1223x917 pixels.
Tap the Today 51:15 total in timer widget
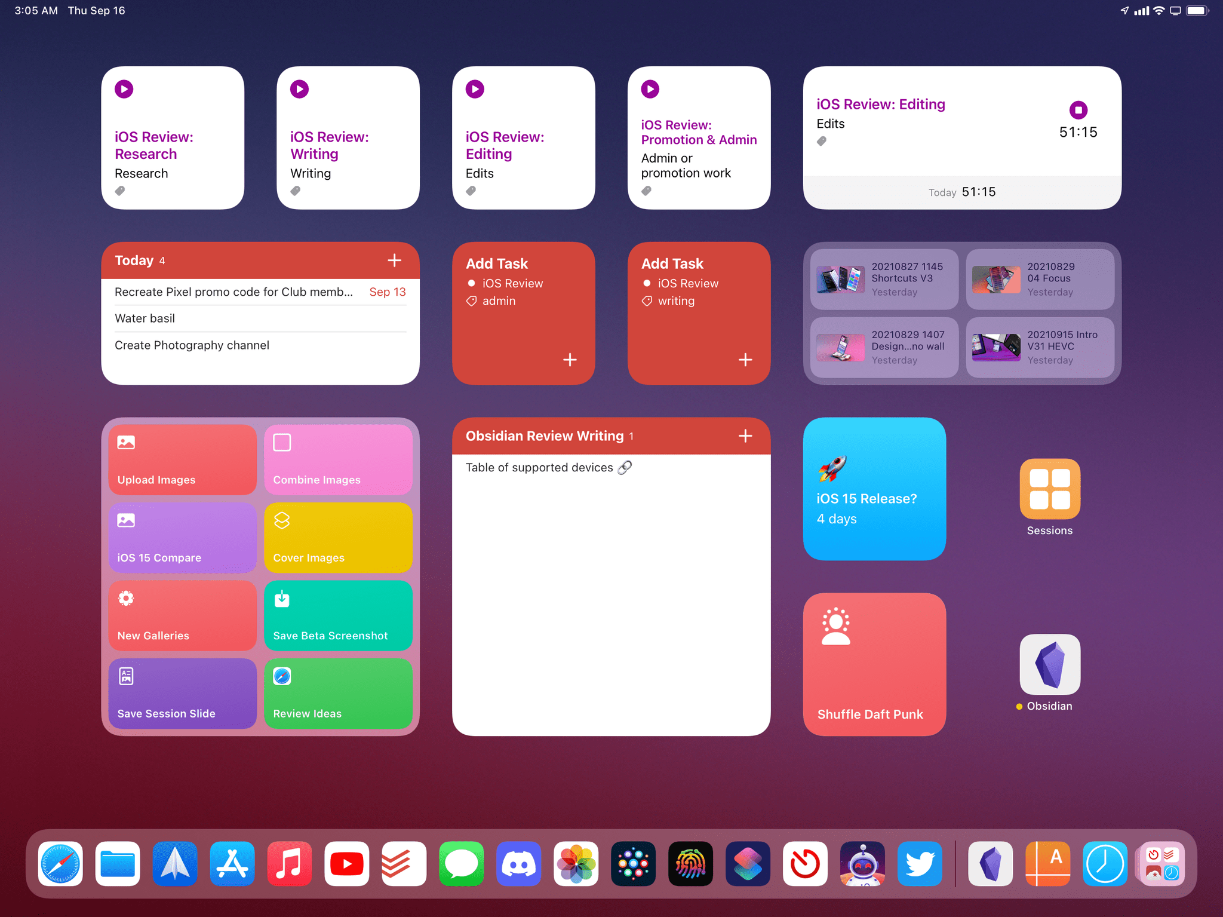pyautogui.click(x=962, y=192)
